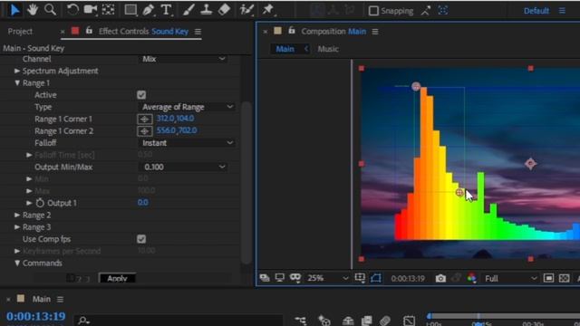Uncheck the Range 1 Active checkbox
580x326 pixels.
pyautogui.click(x=141, y=95)
